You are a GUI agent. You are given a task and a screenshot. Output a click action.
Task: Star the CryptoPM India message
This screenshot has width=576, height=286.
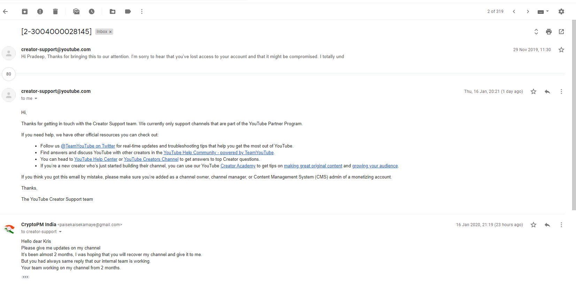click(x=533, y=225)
